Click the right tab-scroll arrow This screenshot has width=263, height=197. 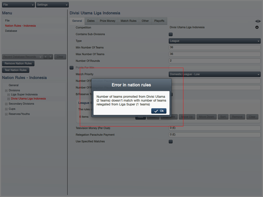260,21
